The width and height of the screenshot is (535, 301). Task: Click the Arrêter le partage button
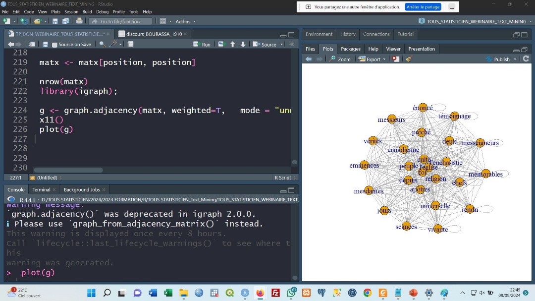point(424,6)
